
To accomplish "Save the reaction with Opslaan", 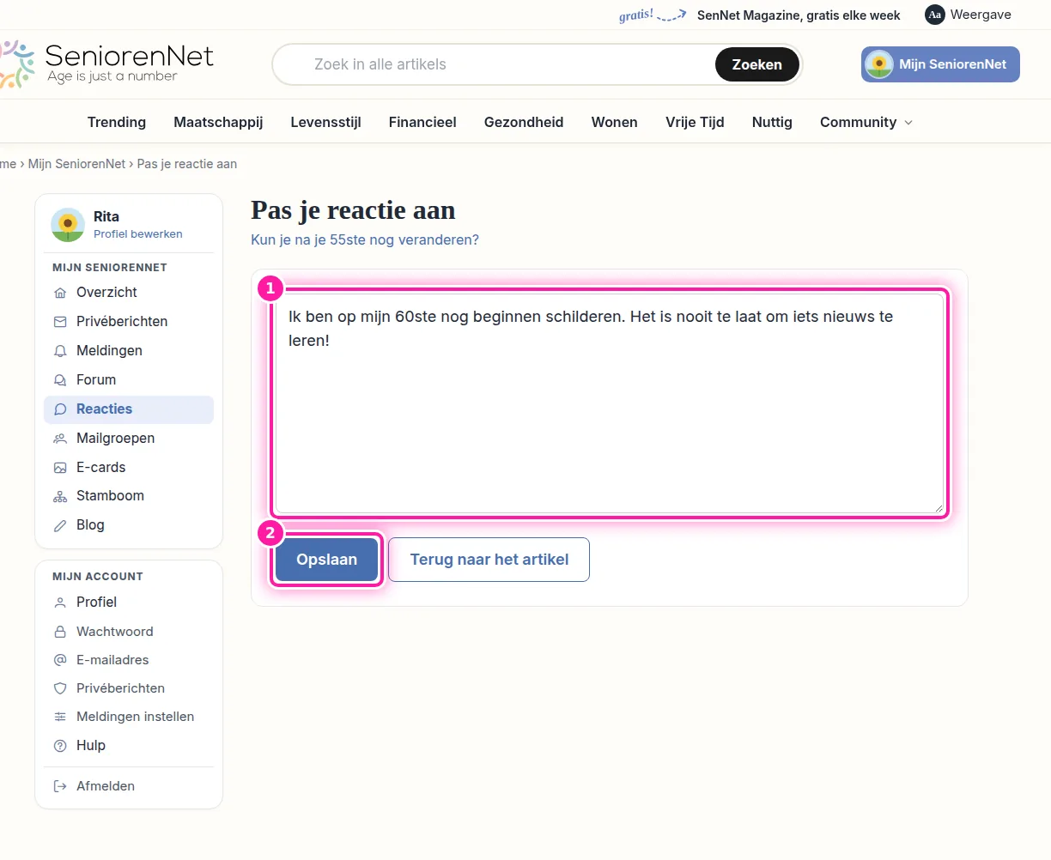I will [326, 560].
